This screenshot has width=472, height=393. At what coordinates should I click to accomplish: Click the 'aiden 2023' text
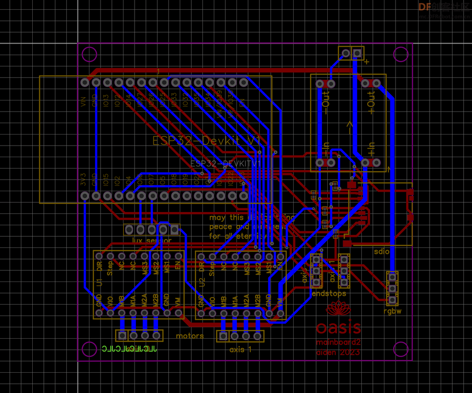click(x=338, y=352)
